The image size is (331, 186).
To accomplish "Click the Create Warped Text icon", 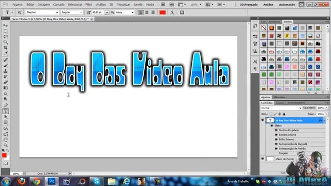I will point(172,12).
